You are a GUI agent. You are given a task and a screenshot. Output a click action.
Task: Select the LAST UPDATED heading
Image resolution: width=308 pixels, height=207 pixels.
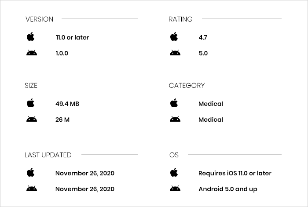pos(48,155)
